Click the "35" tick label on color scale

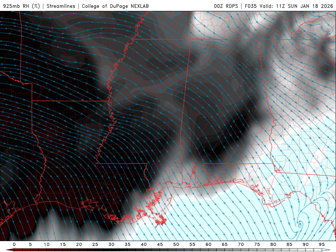(128, 244)
